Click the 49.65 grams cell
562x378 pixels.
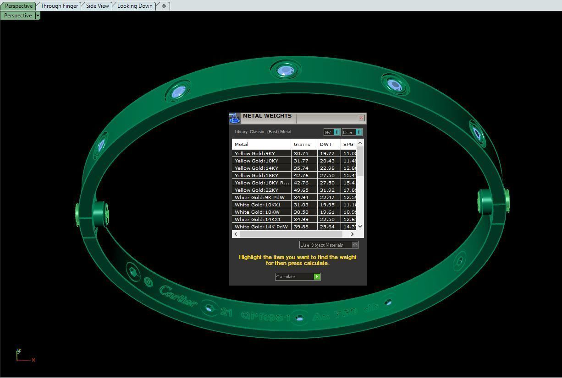click(x=304, y=190)
